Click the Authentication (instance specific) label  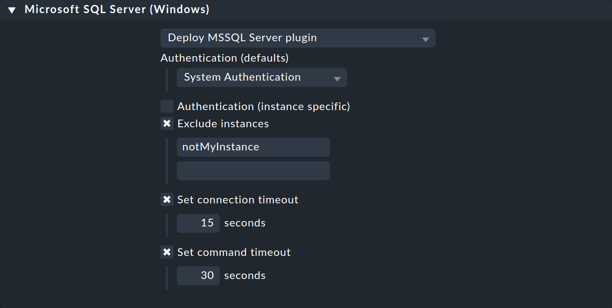(264, 106)
